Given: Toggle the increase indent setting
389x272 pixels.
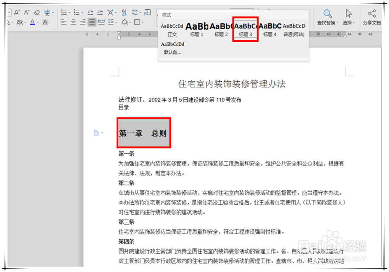Looking at the screenshot, I should point(100,11).
